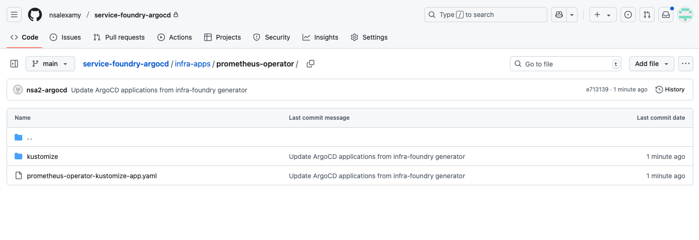Open commit message in yaml file row

point(377,176)
